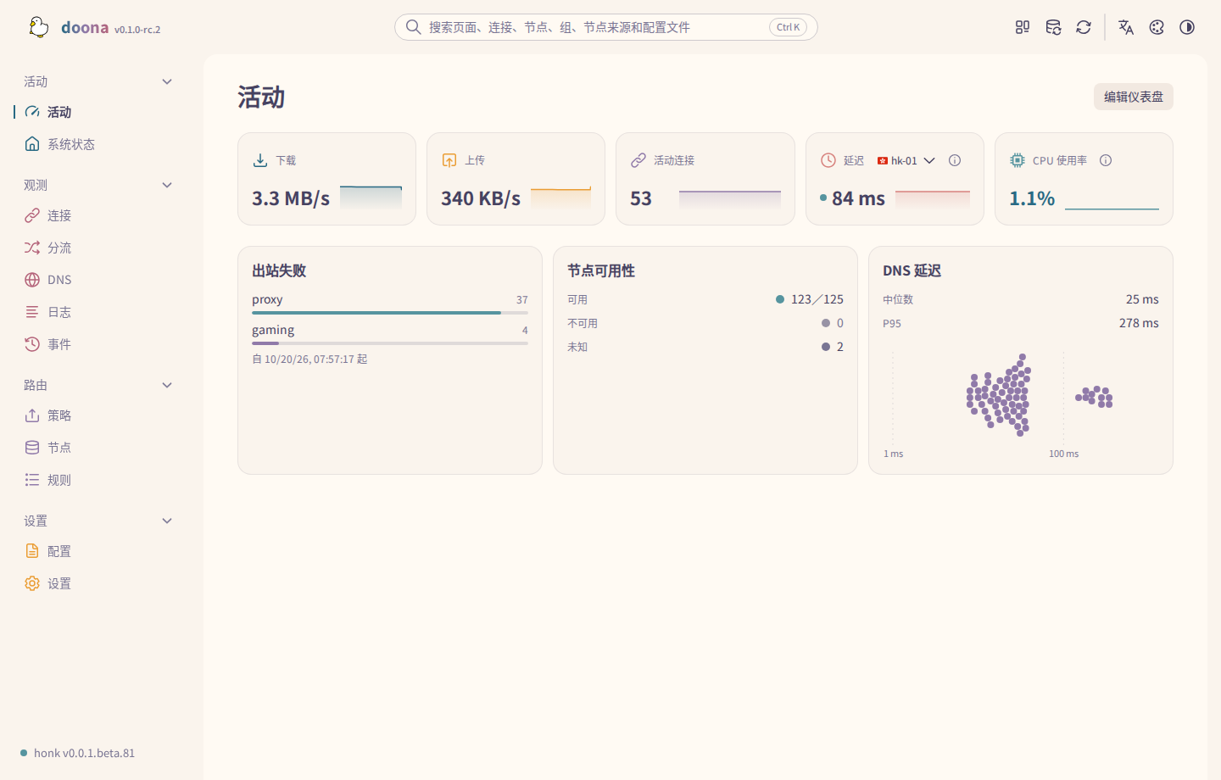Open 连接 page in sidebar
Viewport: 1221px width, 780px height.
tap(98, 215)
